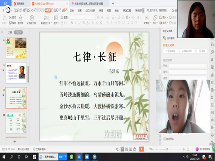
Task: Click the increase font size icon
Action: [98, 18]
